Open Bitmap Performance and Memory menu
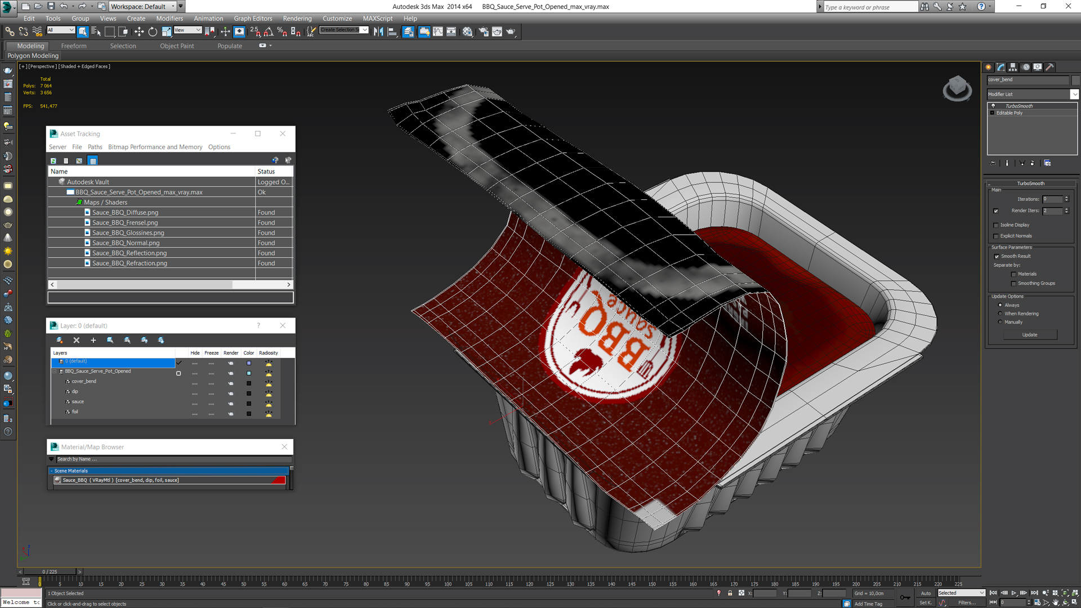The image size is (1081, 608). click(x=155, y=147)
